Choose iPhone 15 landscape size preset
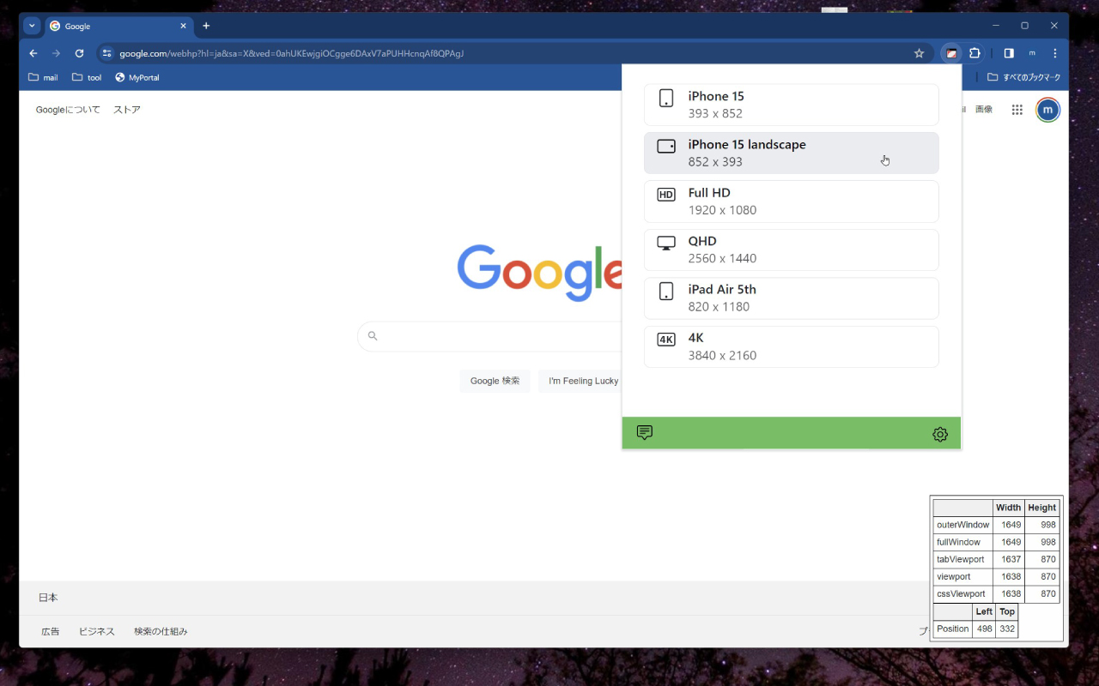 [x=791, y=153]
